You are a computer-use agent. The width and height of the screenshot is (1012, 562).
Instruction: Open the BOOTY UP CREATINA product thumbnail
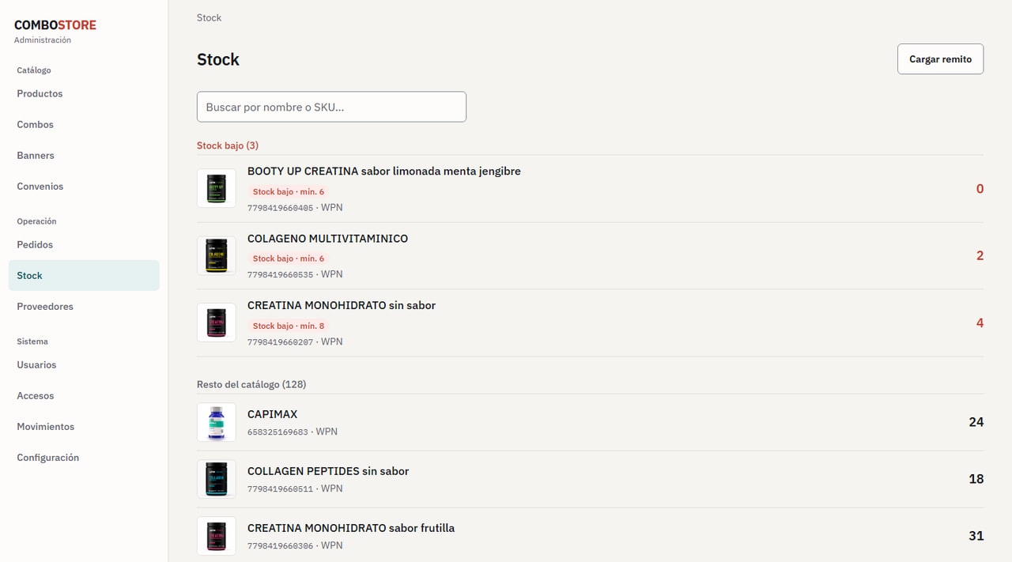217,189
